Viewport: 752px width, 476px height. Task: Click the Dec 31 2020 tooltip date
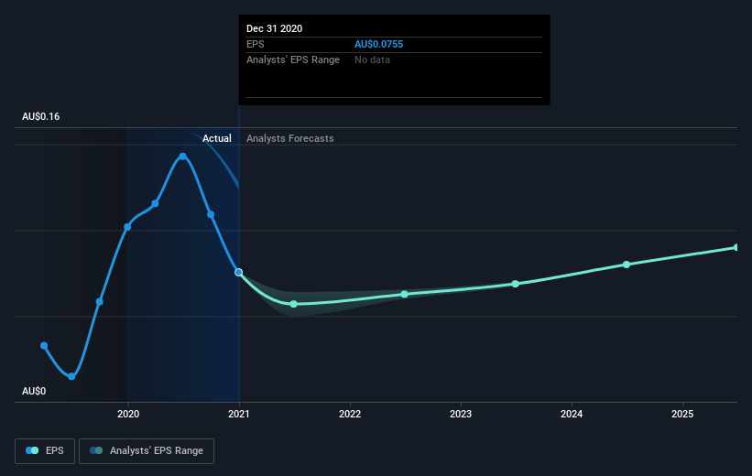tap(274, 28)
